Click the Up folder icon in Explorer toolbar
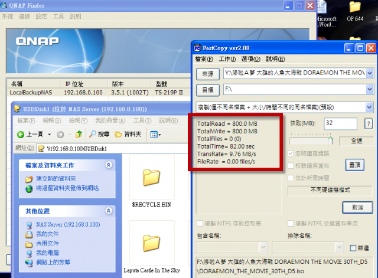The image size is (378, 278). coord(79,134)
